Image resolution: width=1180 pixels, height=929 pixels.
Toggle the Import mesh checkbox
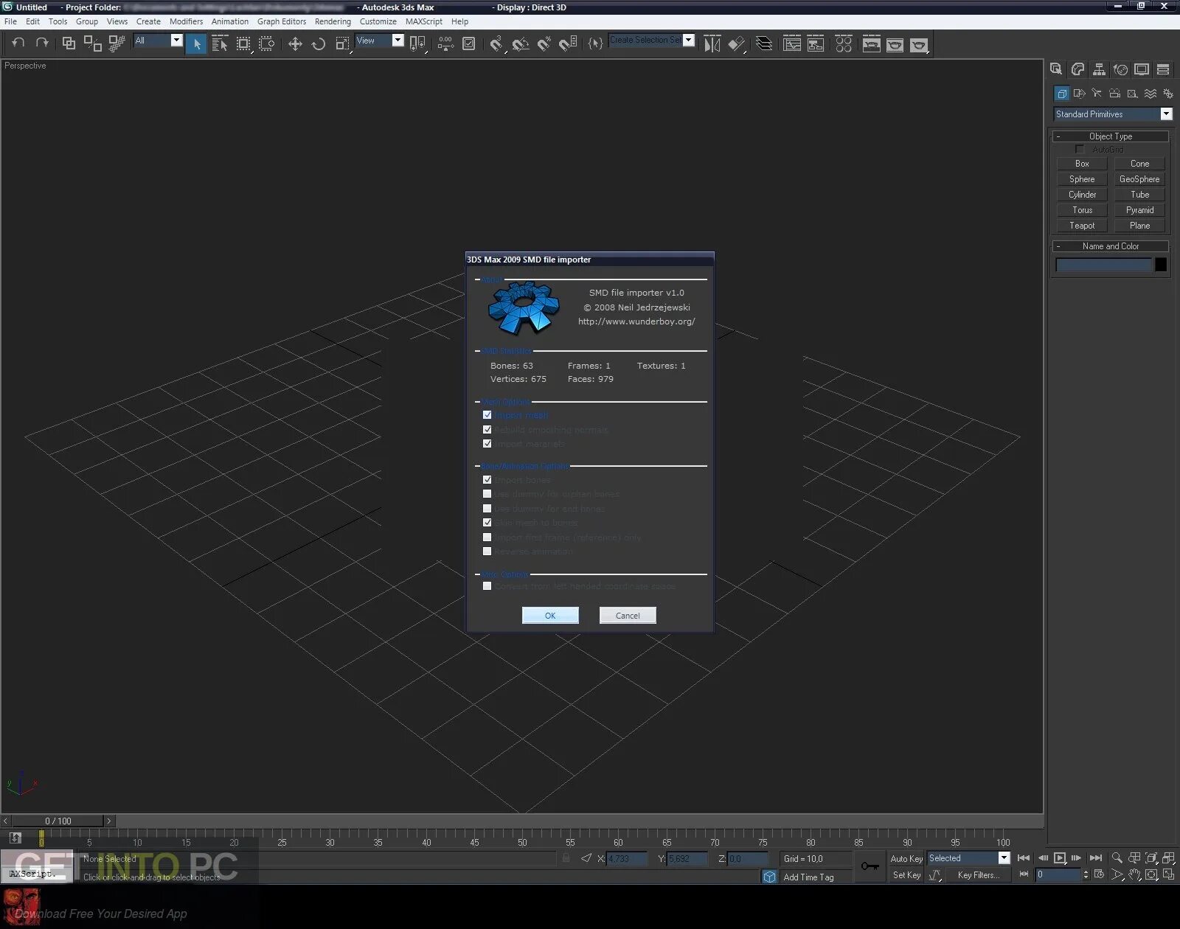(x=487, y=415)
